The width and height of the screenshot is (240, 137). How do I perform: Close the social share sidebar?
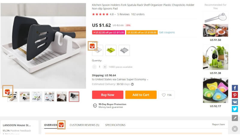tap(235, 129)
